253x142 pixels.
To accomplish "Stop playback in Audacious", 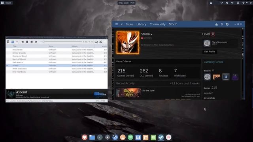I will tap(32, 42).
